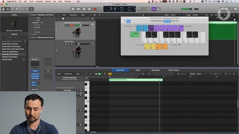This screenshot has height=134, width=239.
Task: Record-enable the Steinway Grand Piano track
Action: (x=72, y=25)
